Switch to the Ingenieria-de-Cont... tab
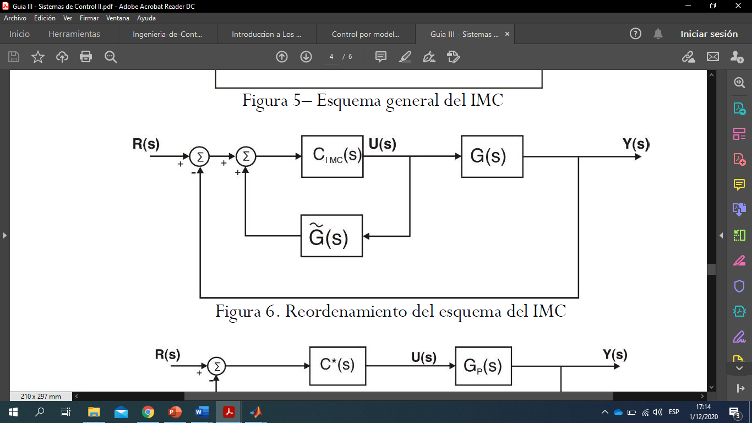 click(168, 34)
